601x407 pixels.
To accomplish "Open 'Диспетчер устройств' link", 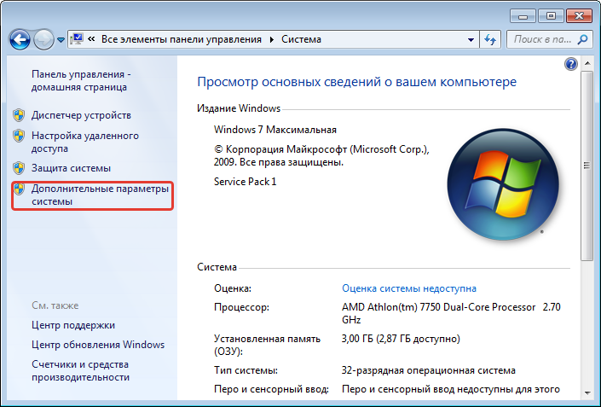I will point(81,115).
